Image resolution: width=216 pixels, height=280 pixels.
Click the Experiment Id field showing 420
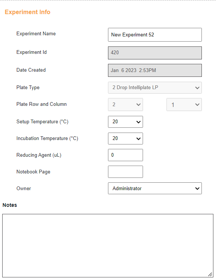coord(155,53)
